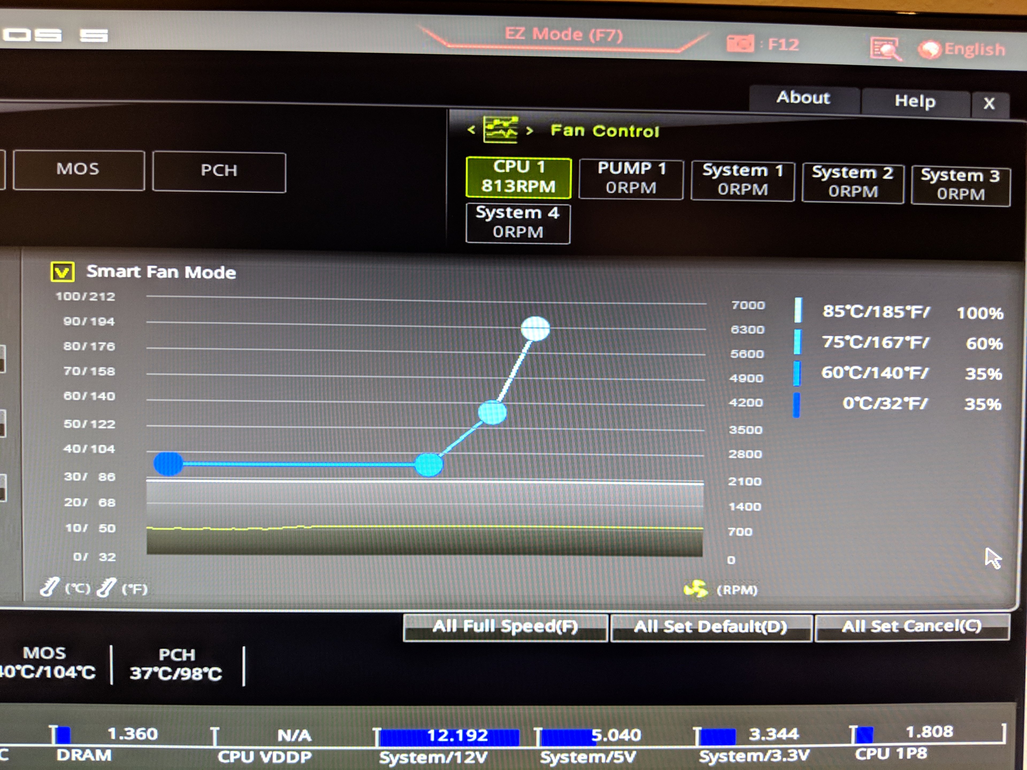Go to next page with right chevron

(529, 131)
